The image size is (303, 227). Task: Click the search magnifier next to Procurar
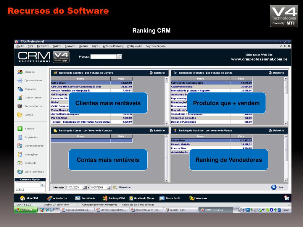[x=120, y=56]
